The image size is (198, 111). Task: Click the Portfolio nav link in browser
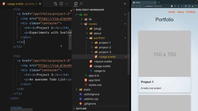click(191, 12)
